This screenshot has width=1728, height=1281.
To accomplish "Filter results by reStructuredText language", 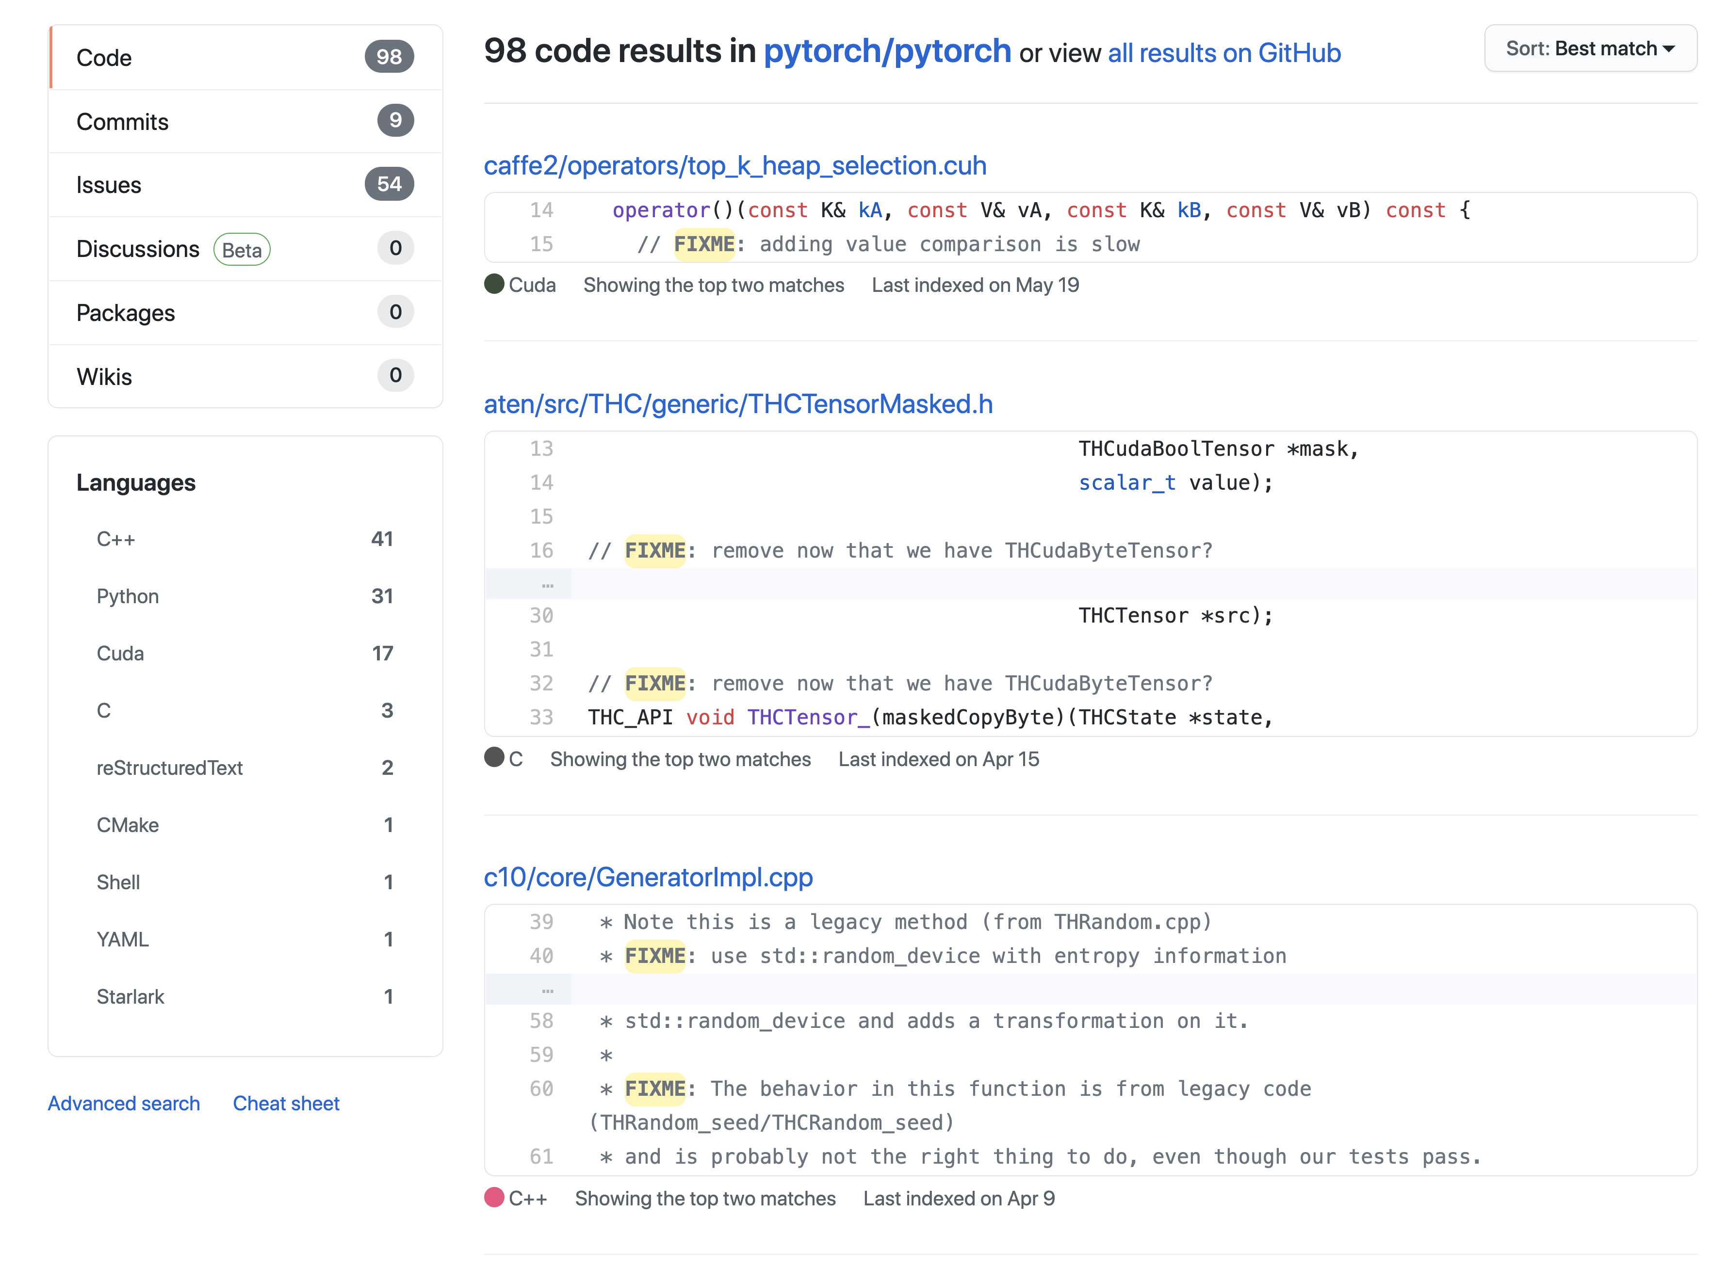I will tap(245, 768).
